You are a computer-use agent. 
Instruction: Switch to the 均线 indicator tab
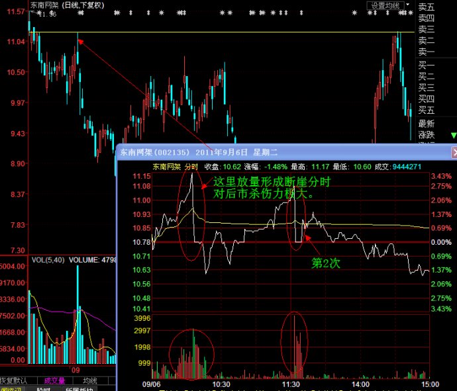click(90, 380)
